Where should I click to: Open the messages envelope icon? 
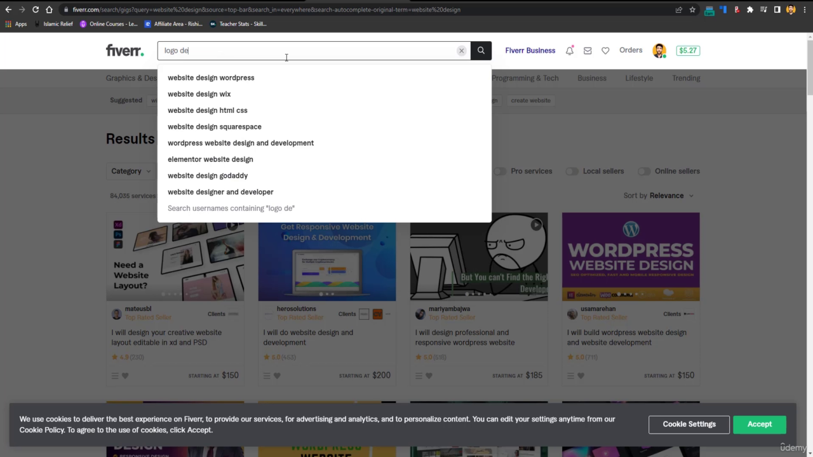tap(588, 51)
